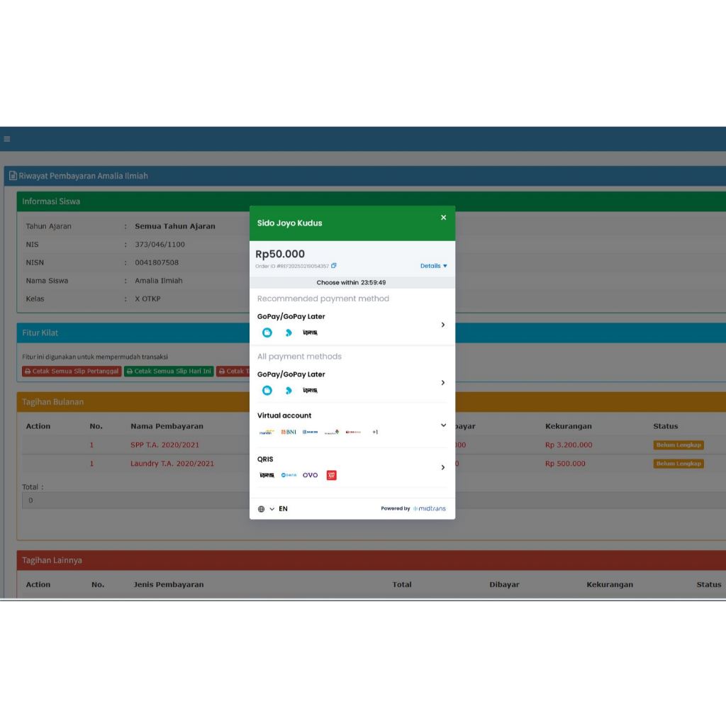The width and height of the screenshot is (726, 726).
Task: Open the EN language dropdown
Action: pos(279,509)
